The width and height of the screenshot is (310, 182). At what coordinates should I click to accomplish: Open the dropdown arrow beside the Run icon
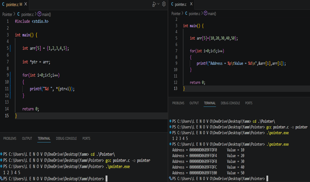pyautogui.click(x=158, y=4)
